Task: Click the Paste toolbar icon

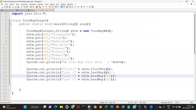Action: [27, 7]
